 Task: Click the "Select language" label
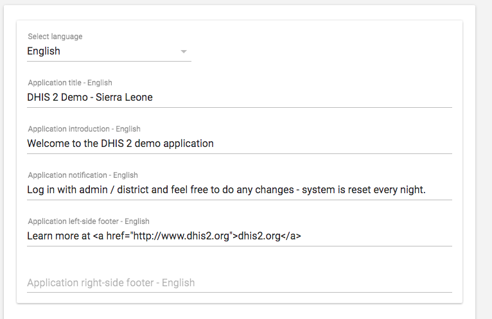click(x=55, y=37)
